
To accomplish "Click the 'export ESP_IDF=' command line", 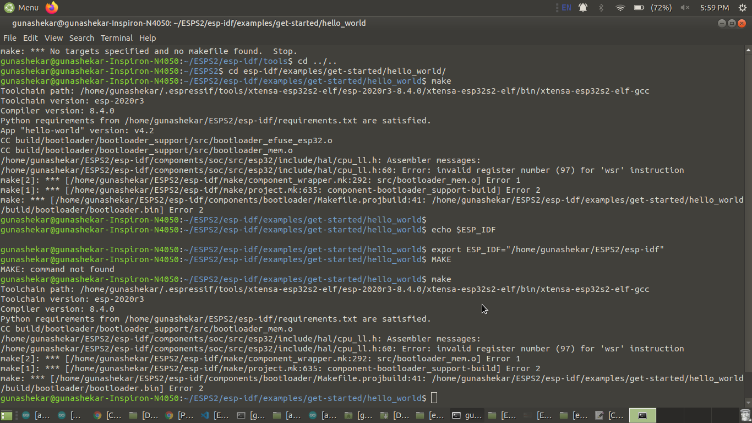I will point(548,250).
